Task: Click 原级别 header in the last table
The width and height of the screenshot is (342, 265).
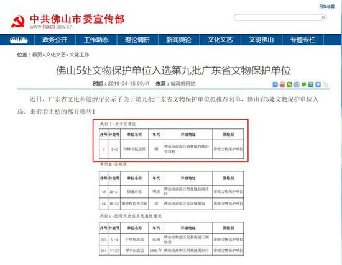Action: [x=228, y=228]
